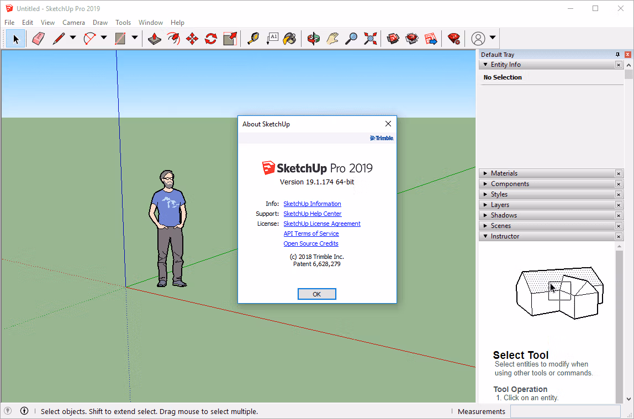This screenshot has height=419, width=634.
Task: Close the Materials panel
Action: pos(619,173)
